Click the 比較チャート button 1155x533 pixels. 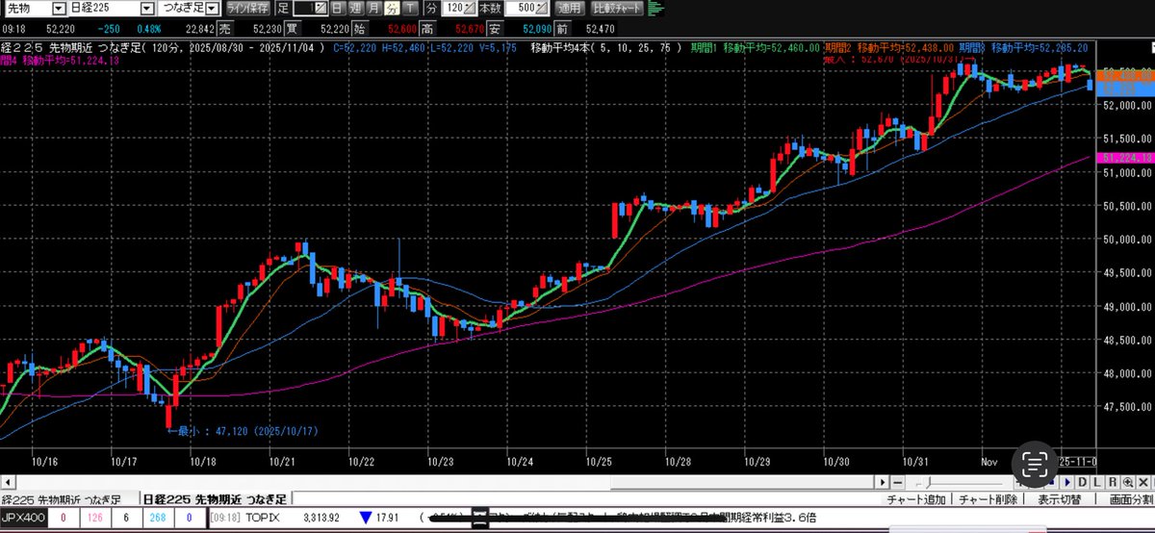[617, 8]
